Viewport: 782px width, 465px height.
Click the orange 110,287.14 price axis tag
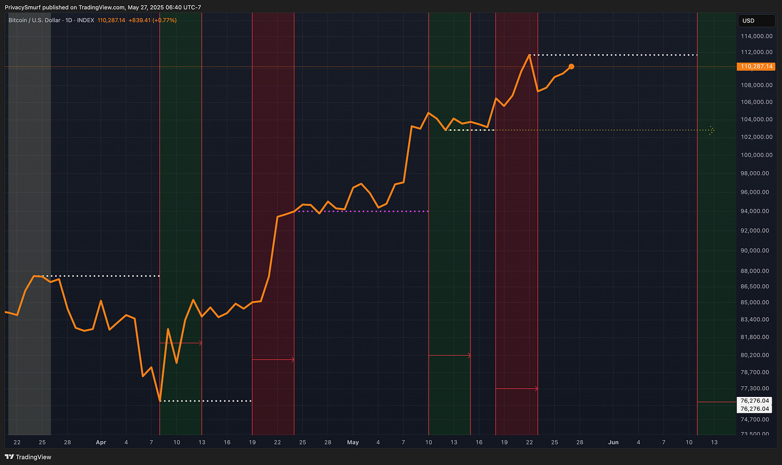756,67
